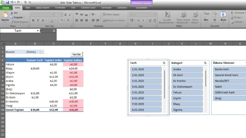
Task: Open the font size combo box
Action: tap(59, 15)
